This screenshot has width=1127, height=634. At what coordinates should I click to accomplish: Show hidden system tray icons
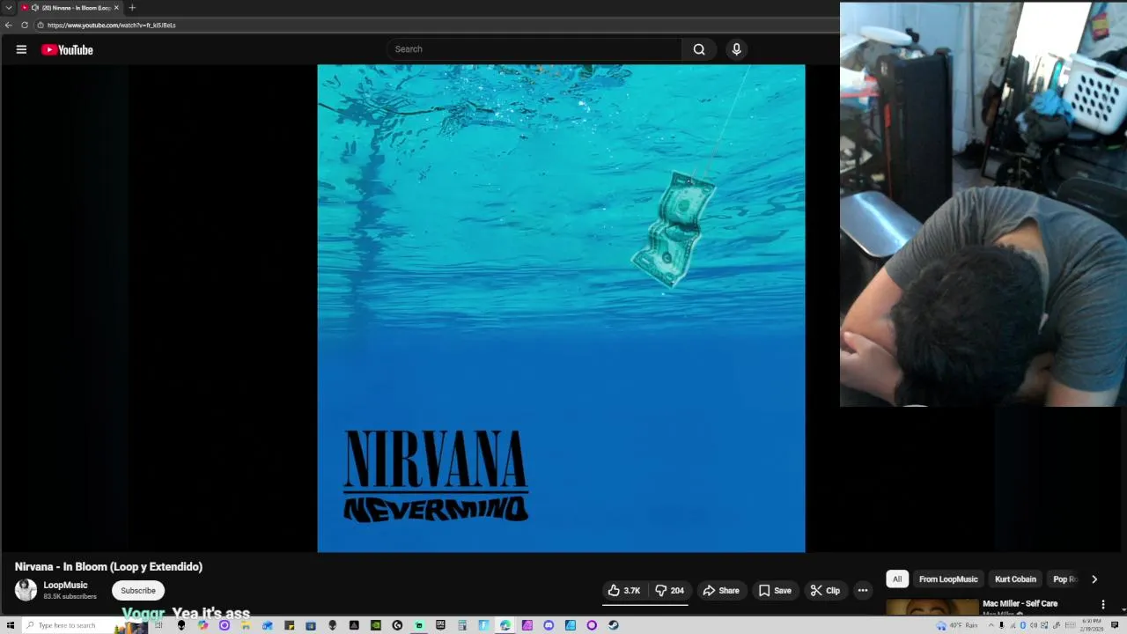[x=991, y=625]
